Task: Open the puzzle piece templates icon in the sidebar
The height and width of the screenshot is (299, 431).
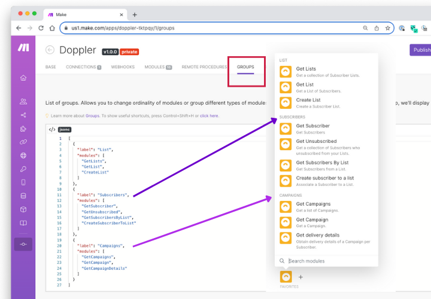Action: [23, 129]
